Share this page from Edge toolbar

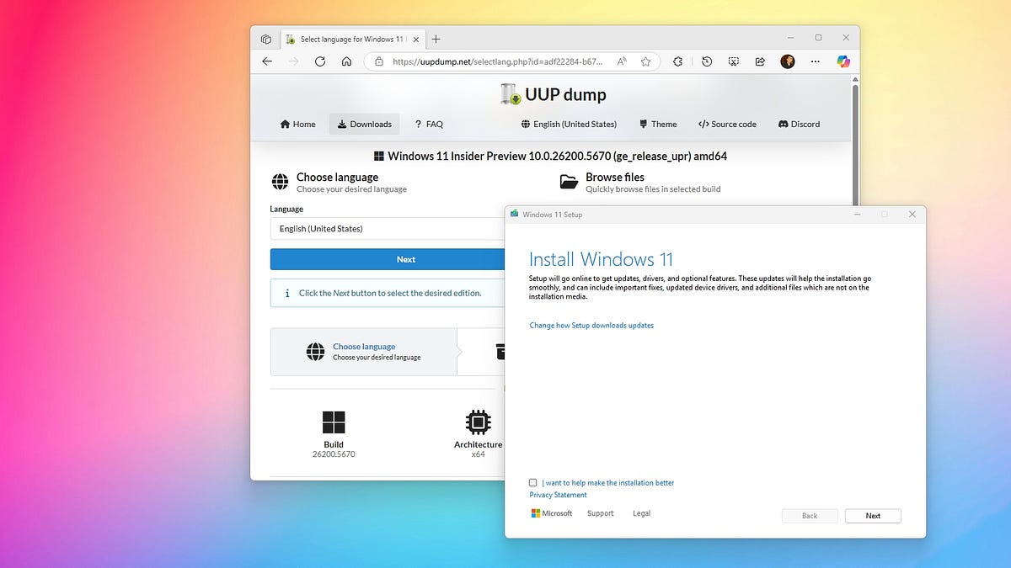(x=760, y=61)
